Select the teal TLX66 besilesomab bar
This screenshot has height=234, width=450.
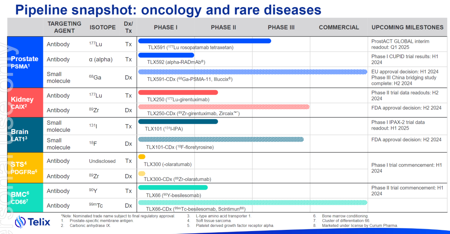(x=172, y=187)
